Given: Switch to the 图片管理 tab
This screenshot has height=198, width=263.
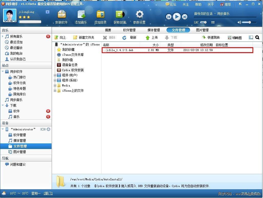Looking at the screenshot, I should 202,30.
